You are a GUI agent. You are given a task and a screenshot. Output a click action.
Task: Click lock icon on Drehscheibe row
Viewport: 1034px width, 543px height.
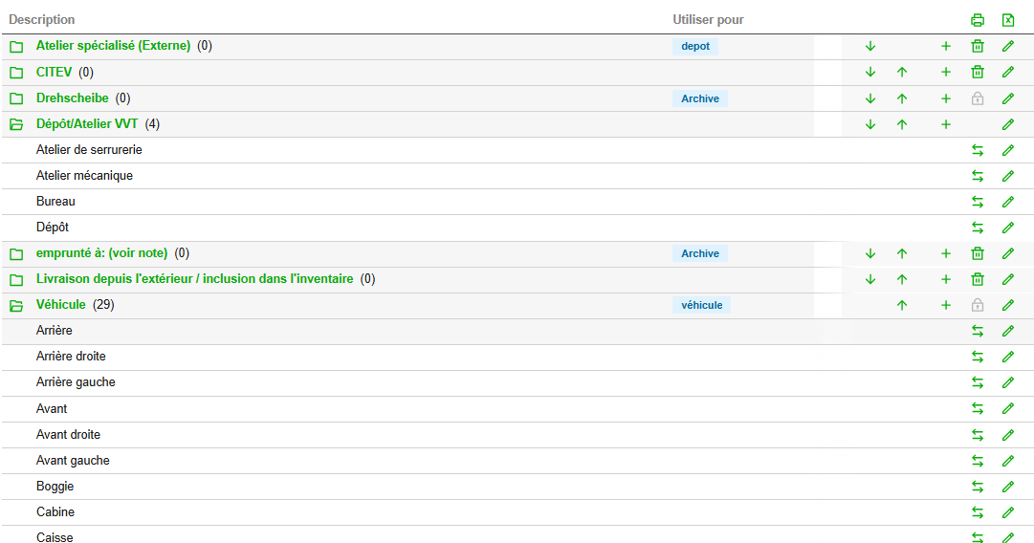(977, 98)
